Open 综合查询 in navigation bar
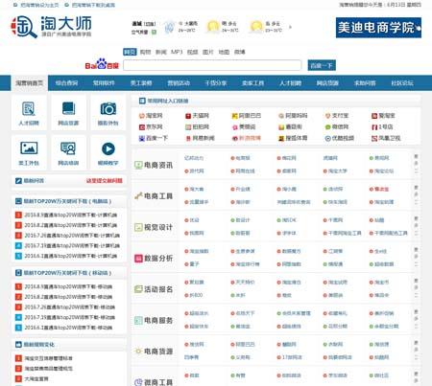 pos(66,83)
